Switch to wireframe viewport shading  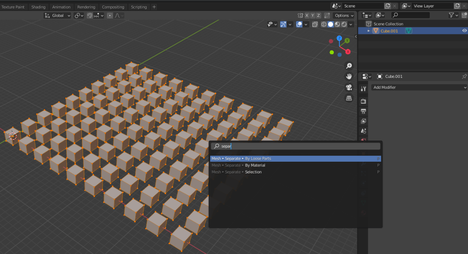coord(324,24)
